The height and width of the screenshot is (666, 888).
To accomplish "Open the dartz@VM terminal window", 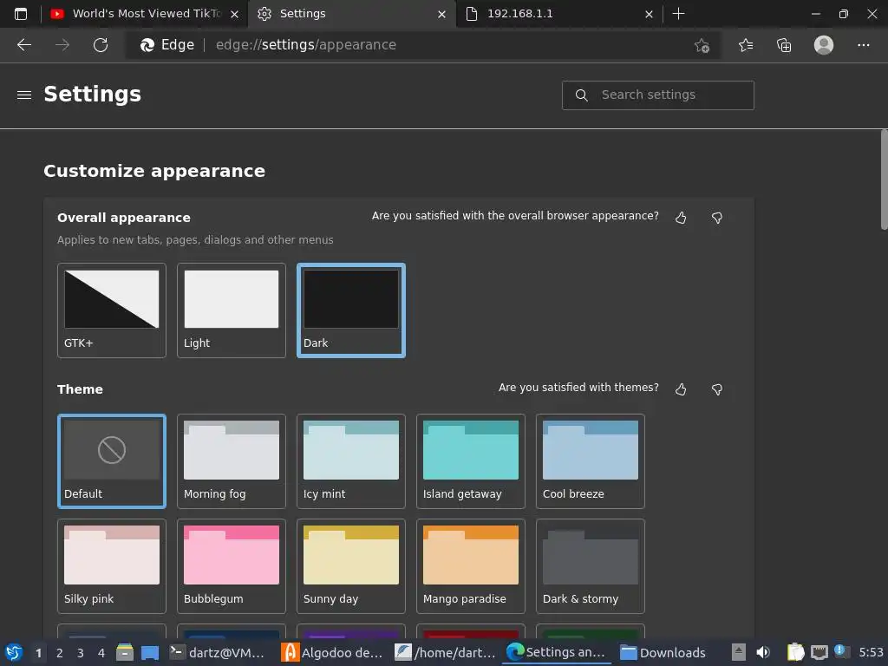I will [218, 652].
